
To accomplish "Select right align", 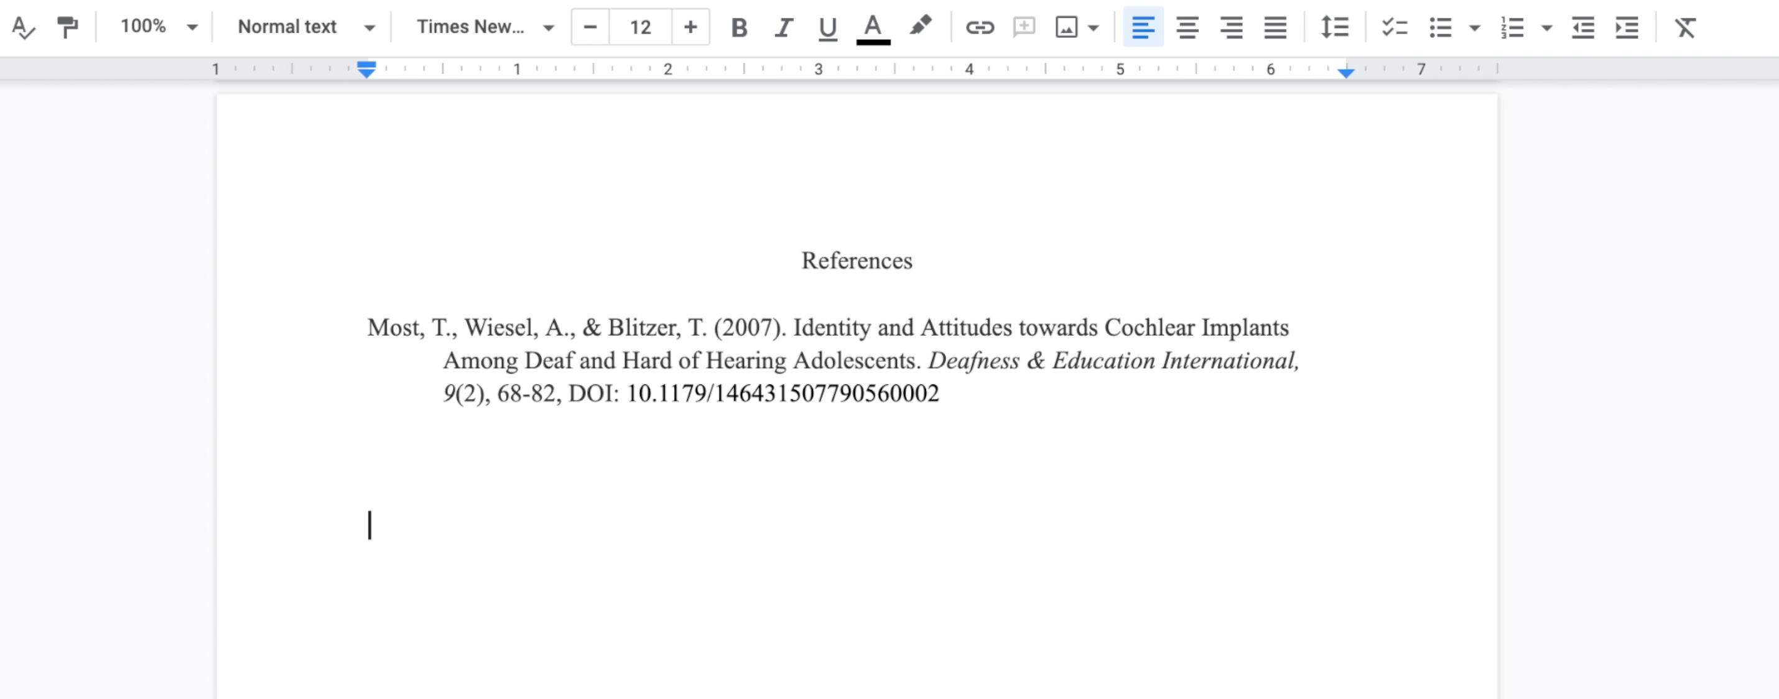I will click(x=1230, y=27).
